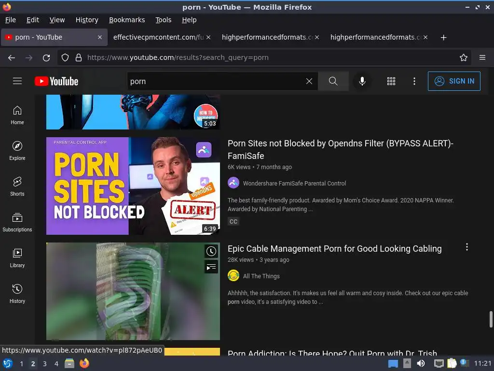Switch to workspace 3 in taskbar
The height and width of the screenshot is (371, 494).
(x=45, y=364)
